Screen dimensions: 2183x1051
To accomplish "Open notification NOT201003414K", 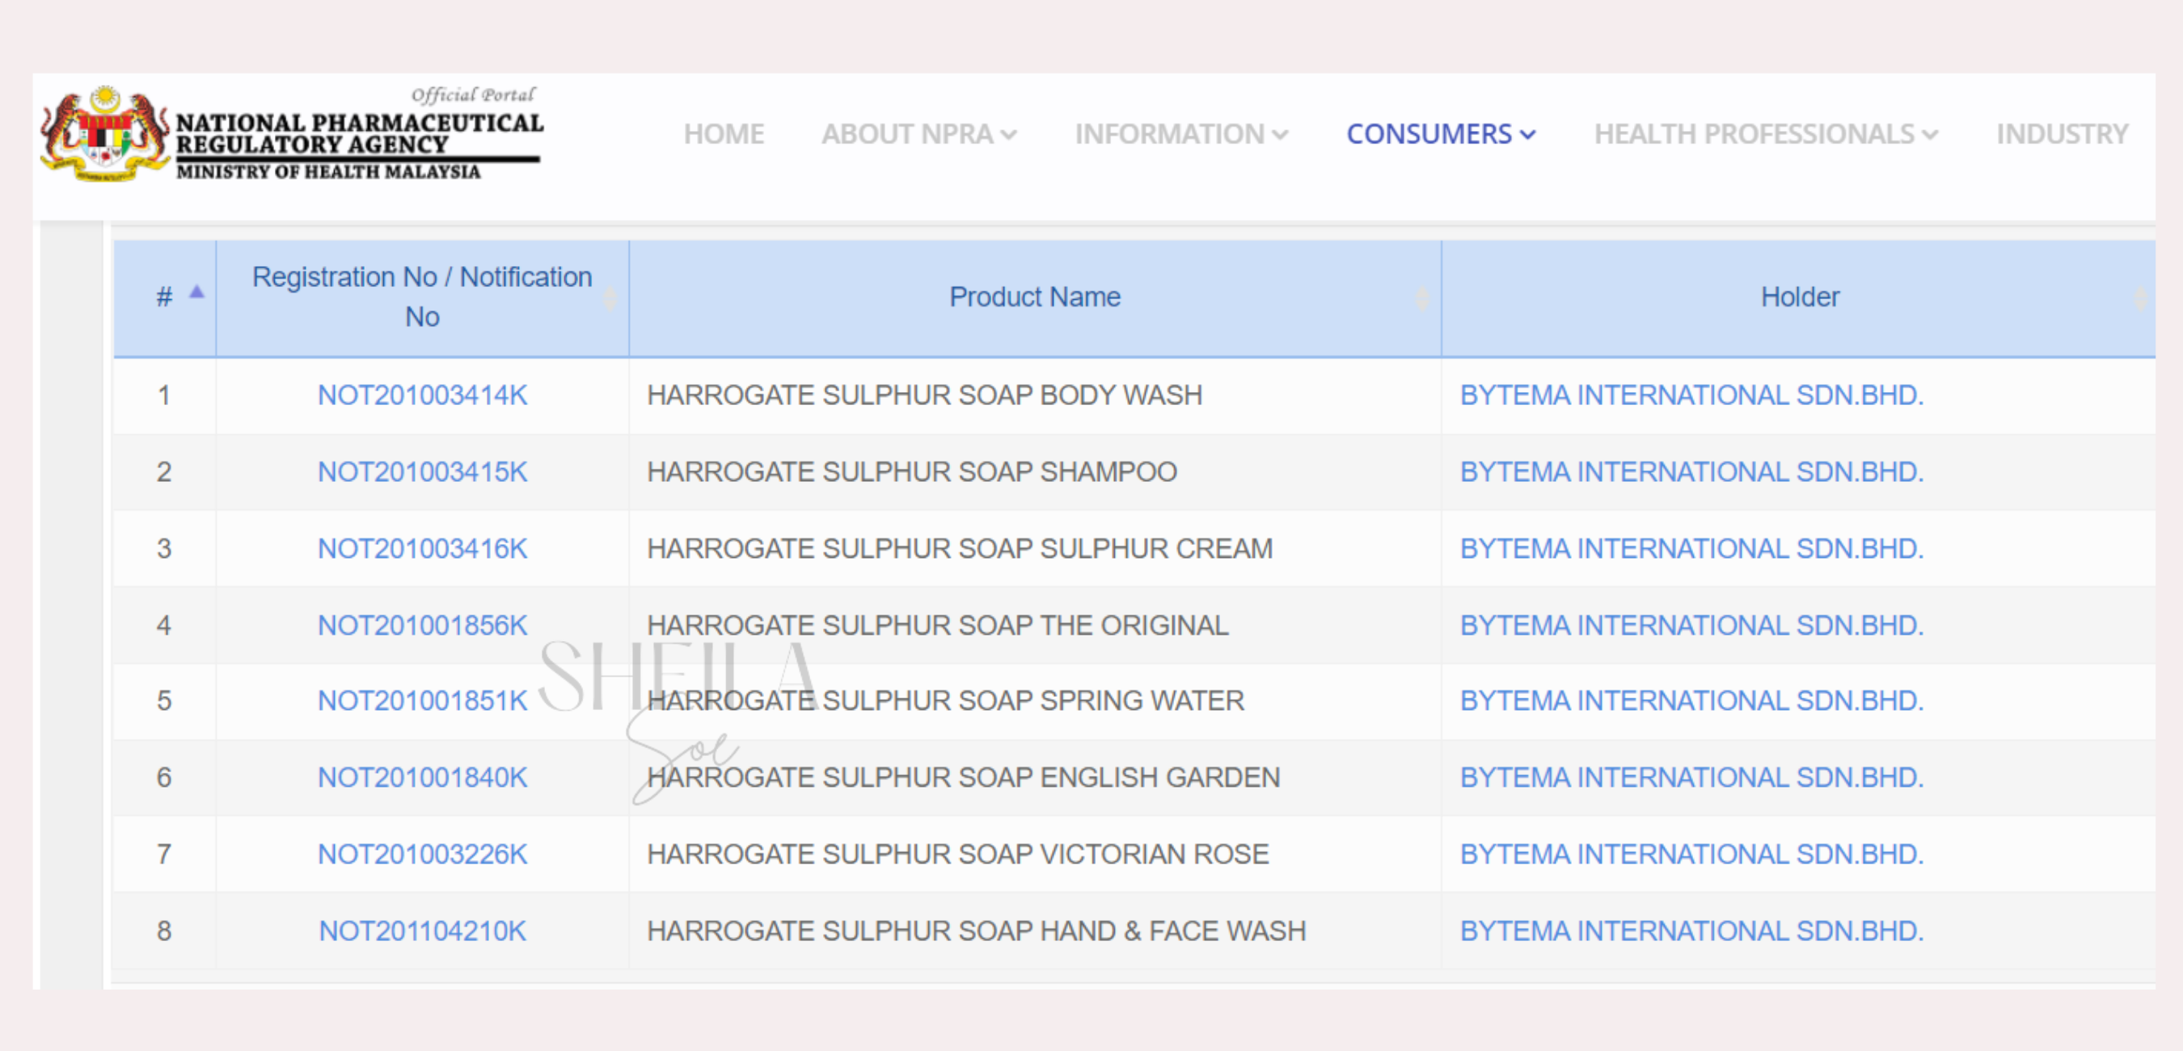I will [422, 395].
